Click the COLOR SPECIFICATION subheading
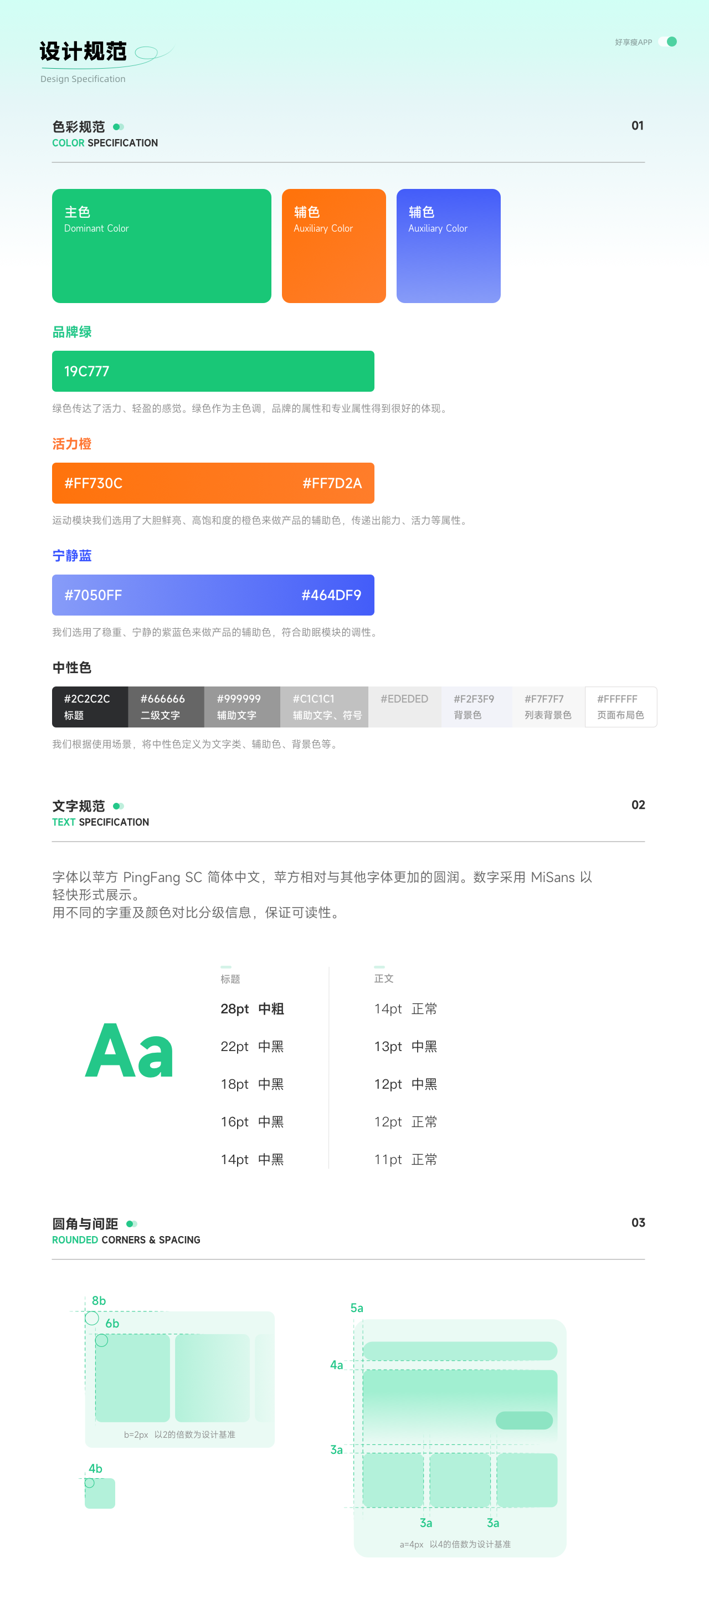Viewport: 709px width, 1604px height. [x=105, y=143]
